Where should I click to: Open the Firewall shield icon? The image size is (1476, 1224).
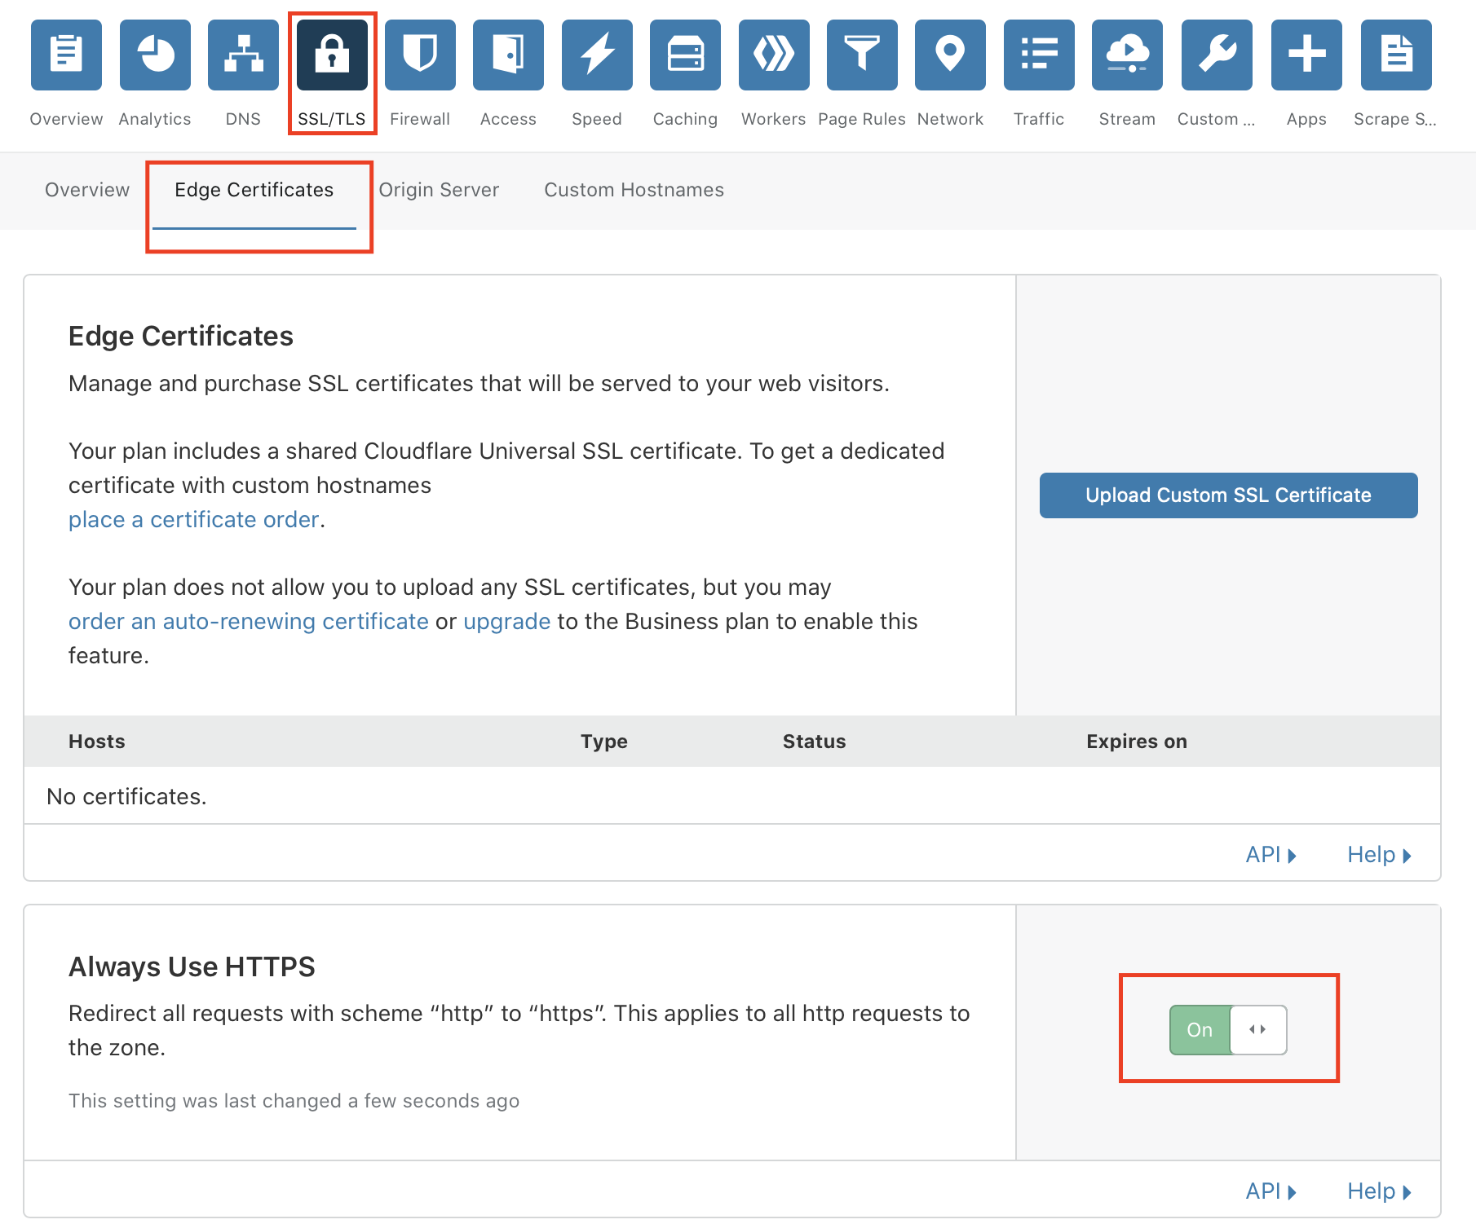tap(420, 55)
